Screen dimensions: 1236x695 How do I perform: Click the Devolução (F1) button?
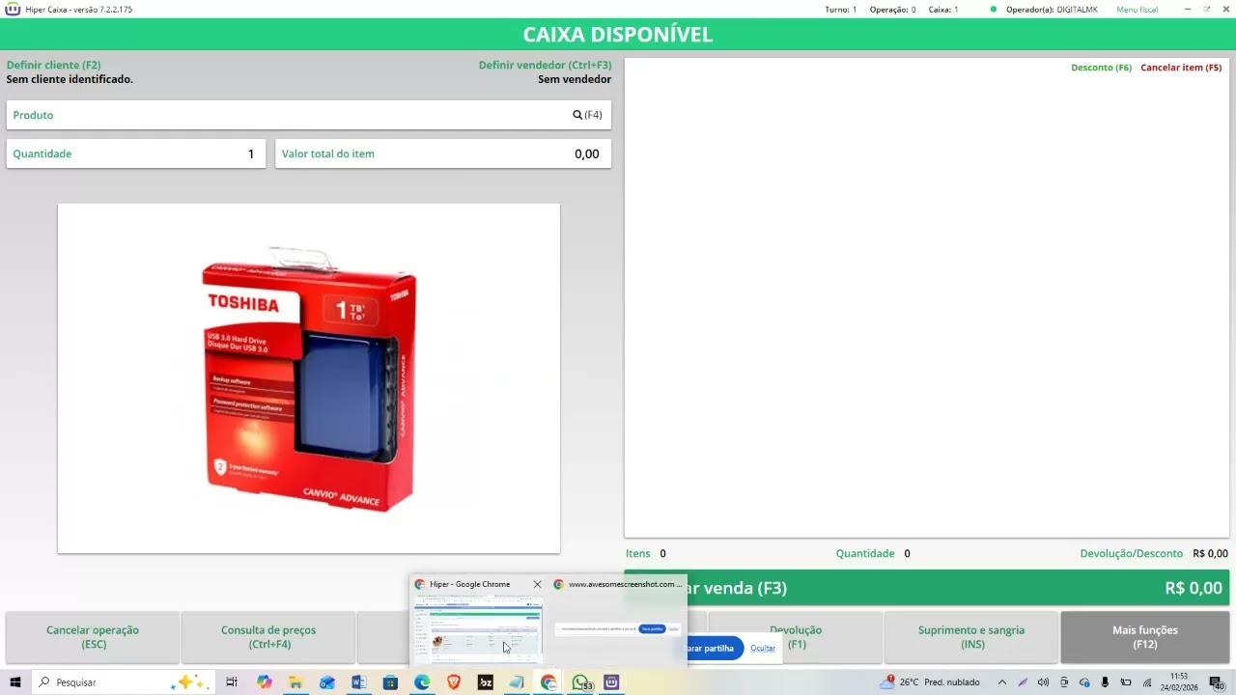(x=796, y=637)
